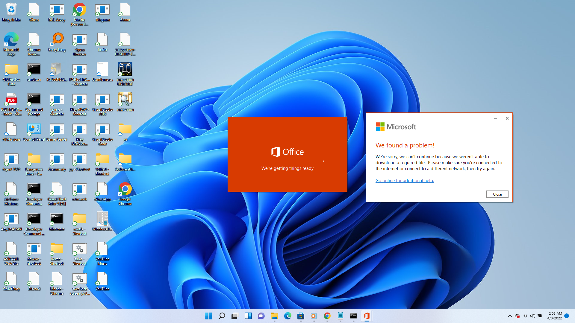Select the Grand Theft Auto V icon
This screenshot has width=575, height=323.
pyautogui.click(x=57, y=194)
